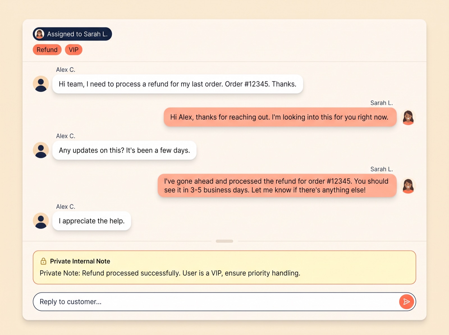The image size is (449, 335).
Task: Click the 'Sarah L.' name above 'Hi Alex' message
Action: coord(382,103)
